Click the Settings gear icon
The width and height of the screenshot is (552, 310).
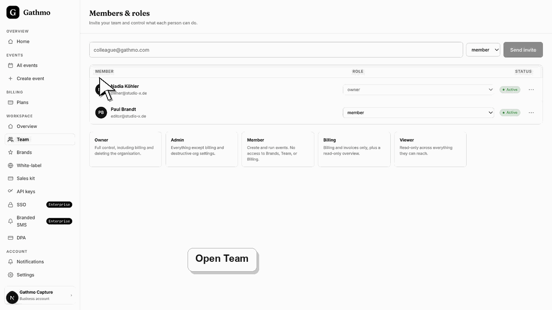pos(11,275)
